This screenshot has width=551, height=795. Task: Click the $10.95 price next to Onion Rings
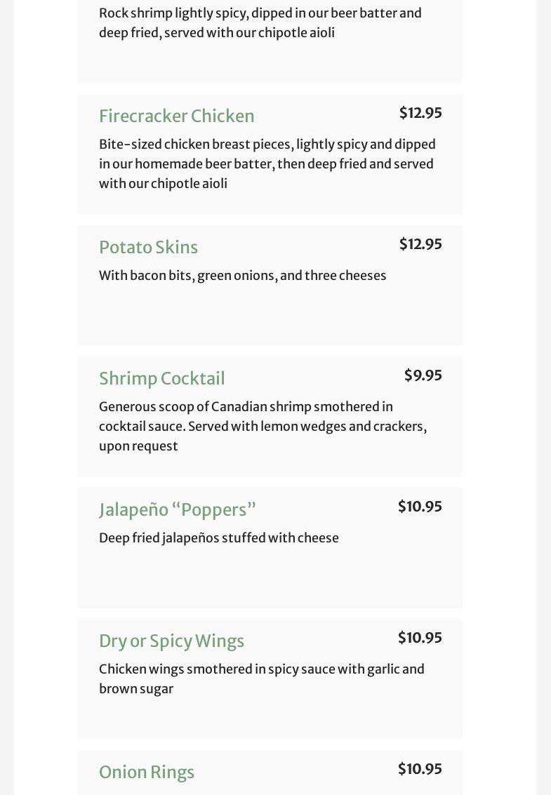tap(420, 769)
